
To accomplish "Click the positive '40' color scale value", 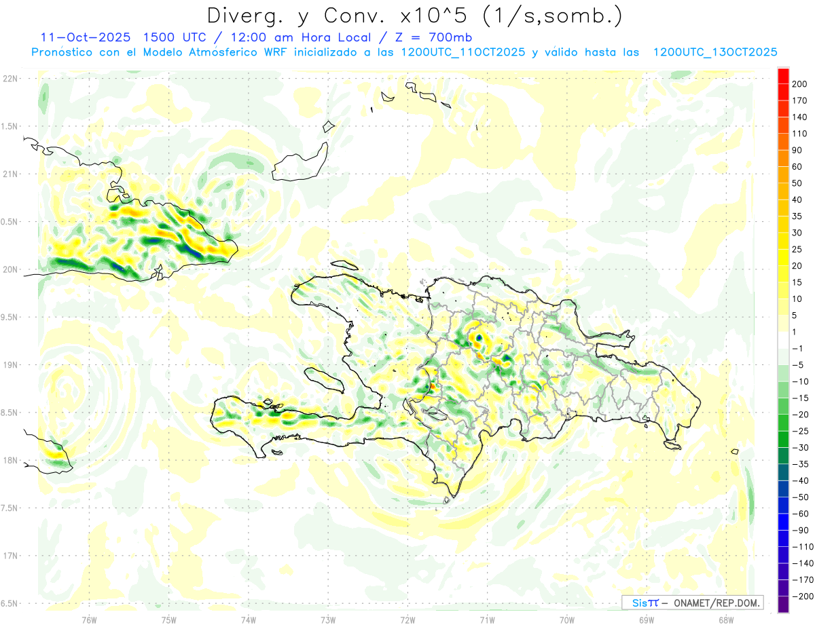I will click(799, 199).
